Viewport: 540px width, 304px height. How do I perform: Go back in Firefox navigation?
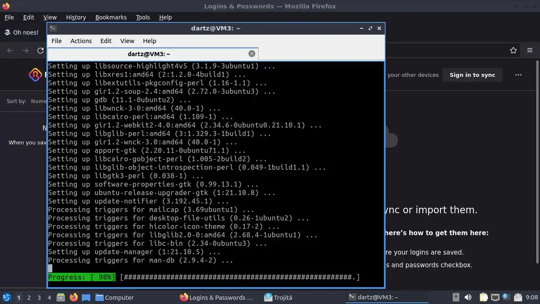tap(10, 50)
